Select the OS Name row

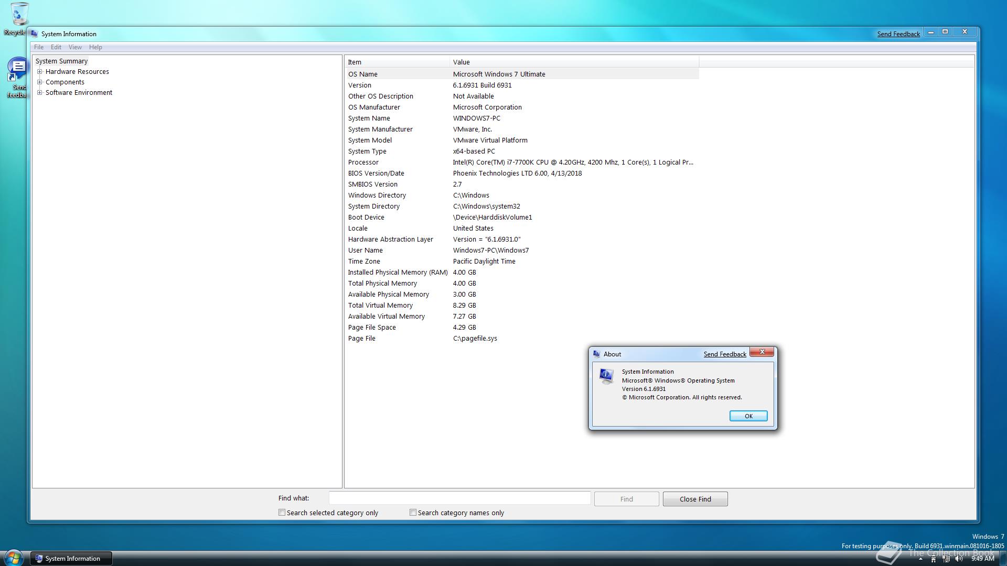point(522,74)
